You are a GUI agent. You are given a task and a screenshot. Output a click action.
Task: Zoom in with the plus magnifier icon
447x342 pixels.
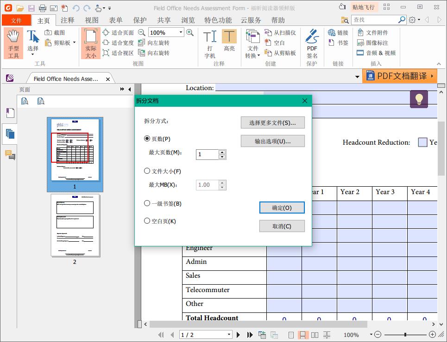[x=190, y=32]
